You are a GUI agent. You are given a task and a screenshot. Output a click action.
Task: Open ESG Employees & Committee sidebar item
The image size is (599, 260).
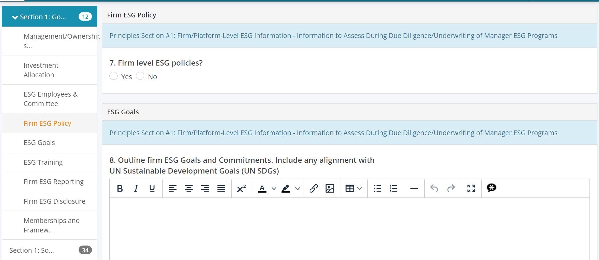pyautogui.click(x=49, y=99)
